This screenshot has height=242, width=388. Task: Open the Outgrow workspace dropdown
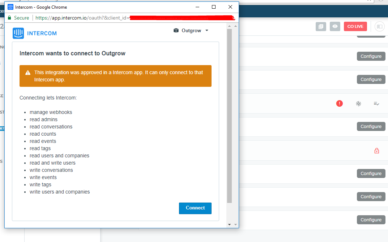tap(191, 30)
